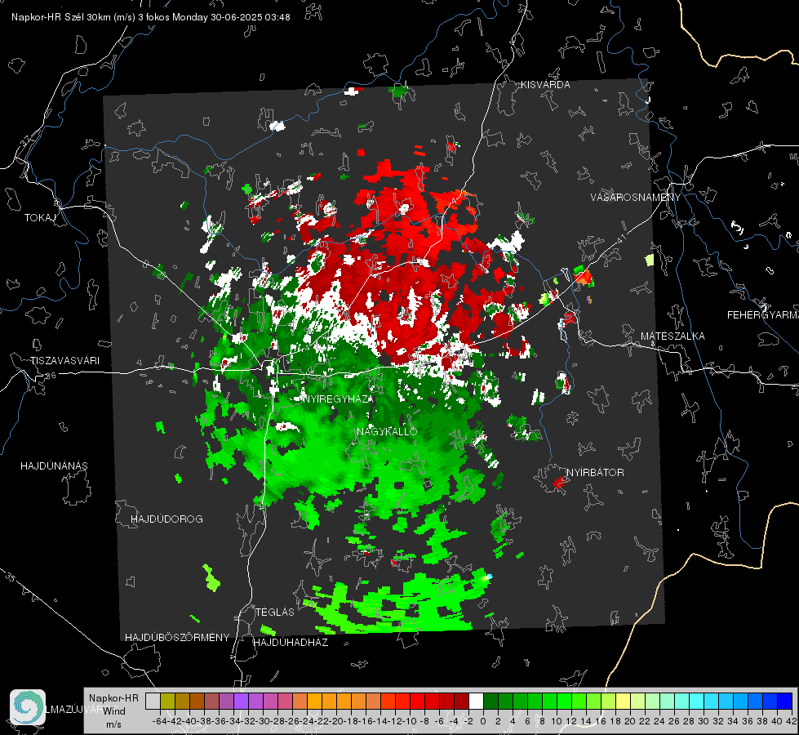The height and width of the screenshot is (735, 799).
Task: Click the NAGYKÁLLÓ city label
Action: 387,431
